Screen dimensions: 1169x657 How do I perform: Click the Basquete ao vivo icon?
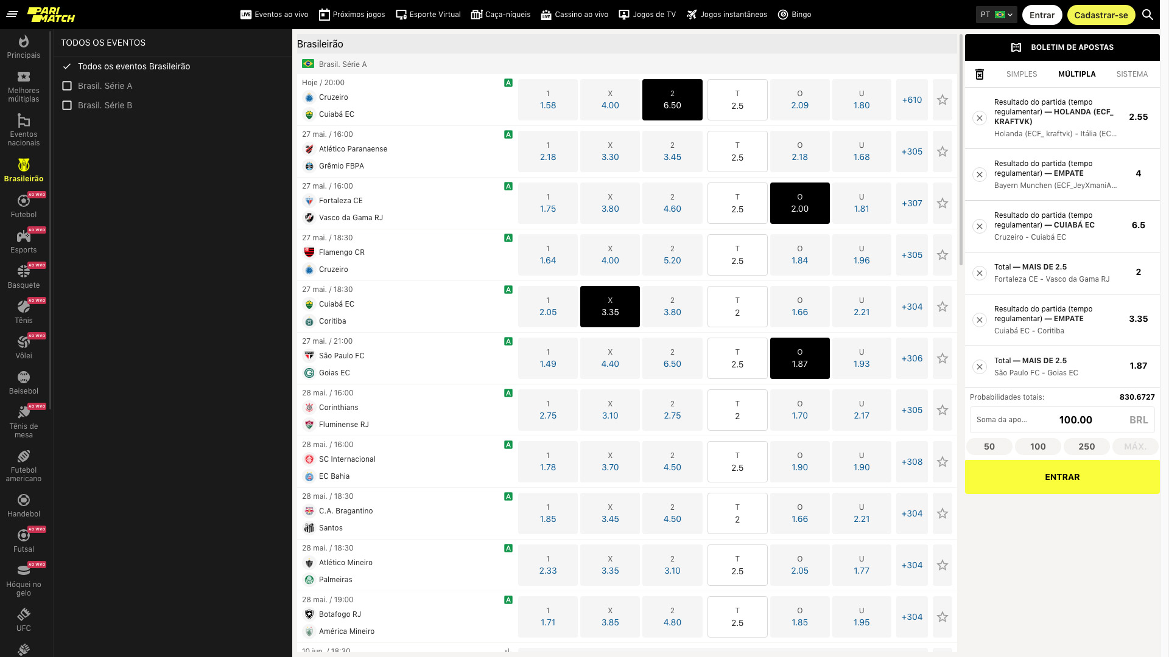tap(23, 276)
